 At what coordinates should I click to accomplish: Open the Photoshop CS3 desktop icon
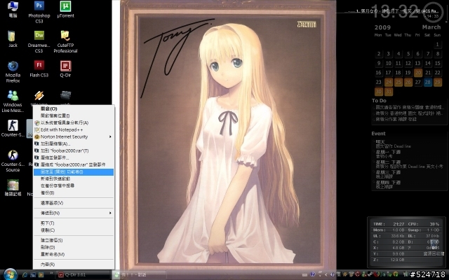(x=39, y=12)
